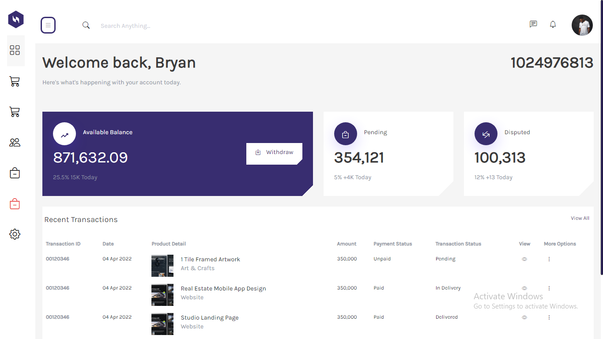Viewport: 603px width, 339px height.
Task: Click the Real Estate Mobile App Design thumbnail
Action: coord(162,295)
